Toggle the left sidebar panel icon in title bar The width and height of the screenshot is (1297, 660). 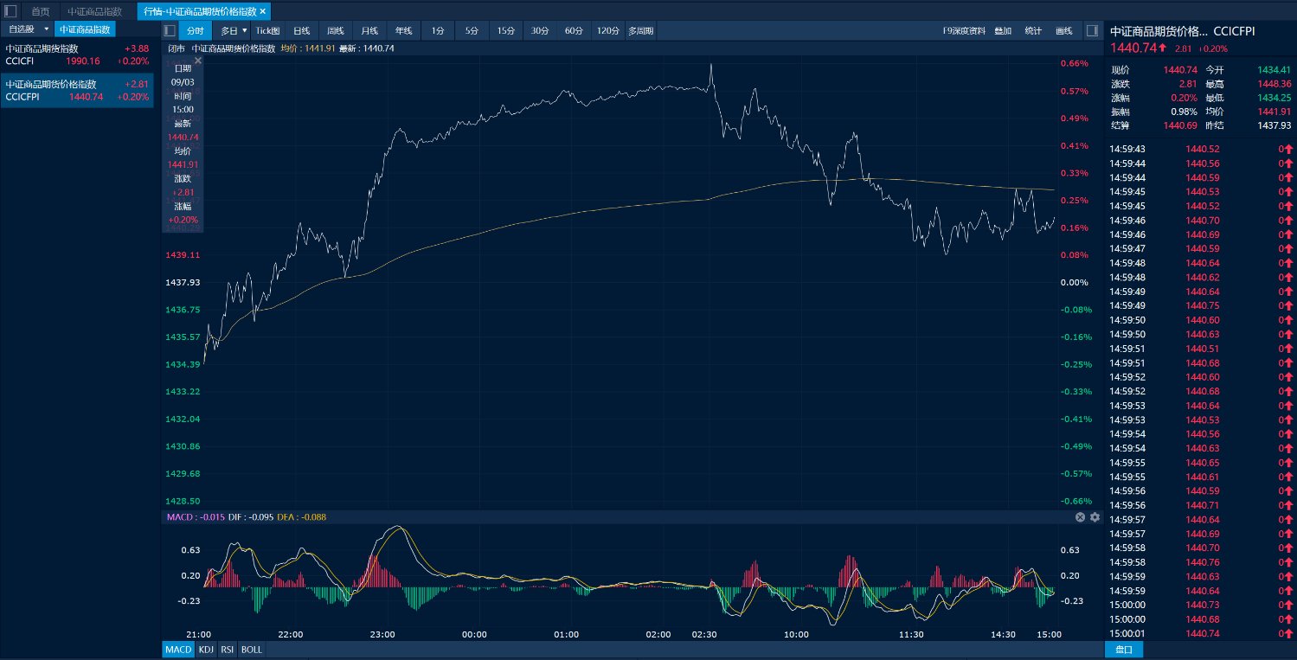10,11
